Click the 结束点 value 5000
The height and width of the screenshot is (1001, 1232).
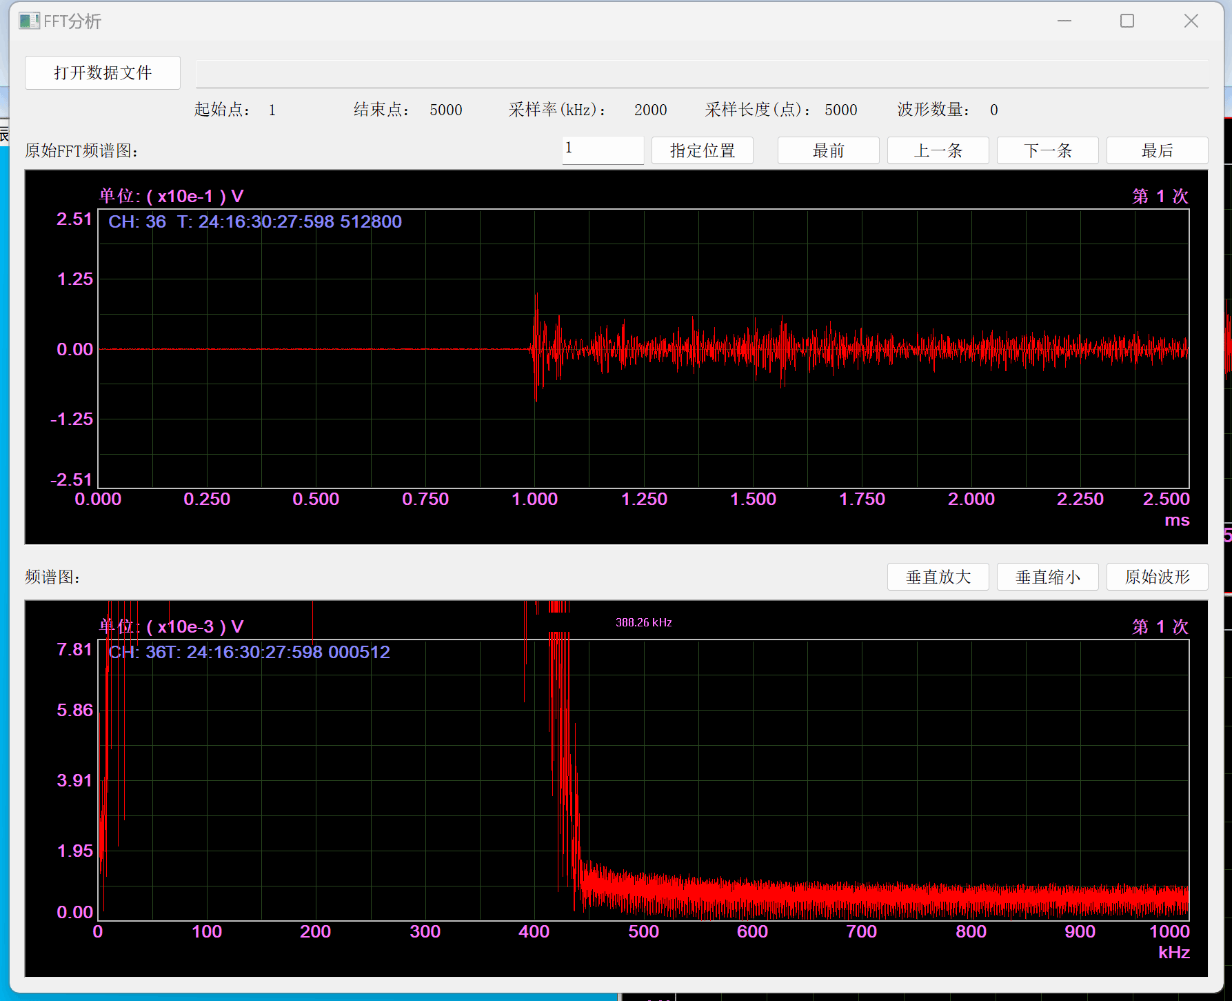(445, 110)
